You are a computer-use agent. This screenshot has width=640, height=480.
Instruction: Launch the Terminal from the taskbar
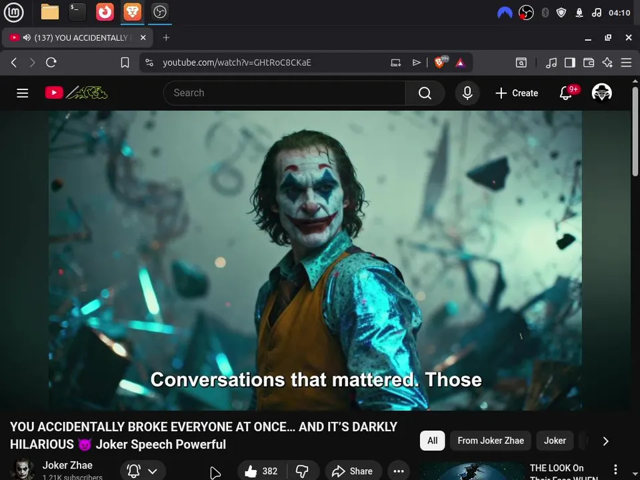[77, 12]
